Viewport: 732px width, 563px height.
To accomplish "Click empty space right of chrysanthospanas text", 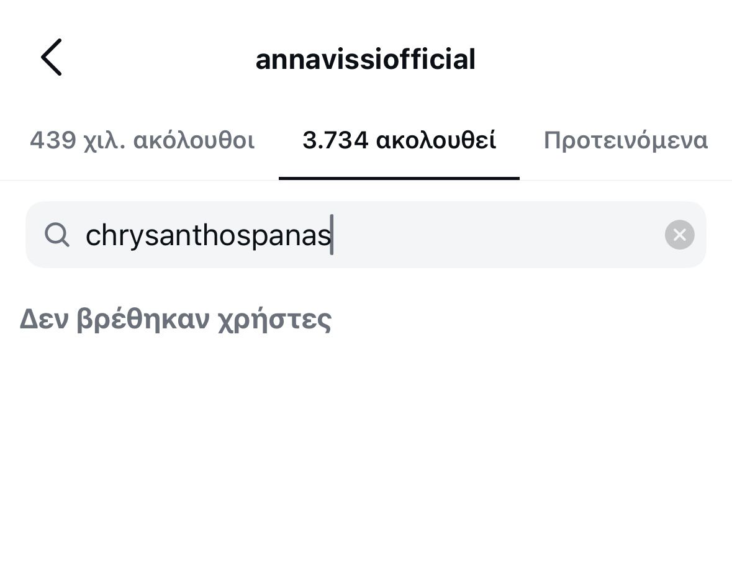I will click(497, 235).
